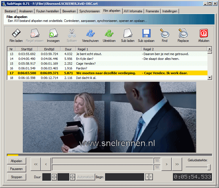Click the double-left << rewind button
This screenshot has height=188, width=219.
click(x=36, y=164)
